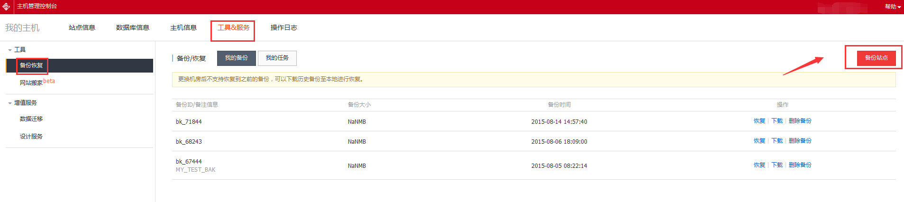Go to the 主机信息 tab
The height and width of the screenshot is (202, 904).
coord(183,28)
